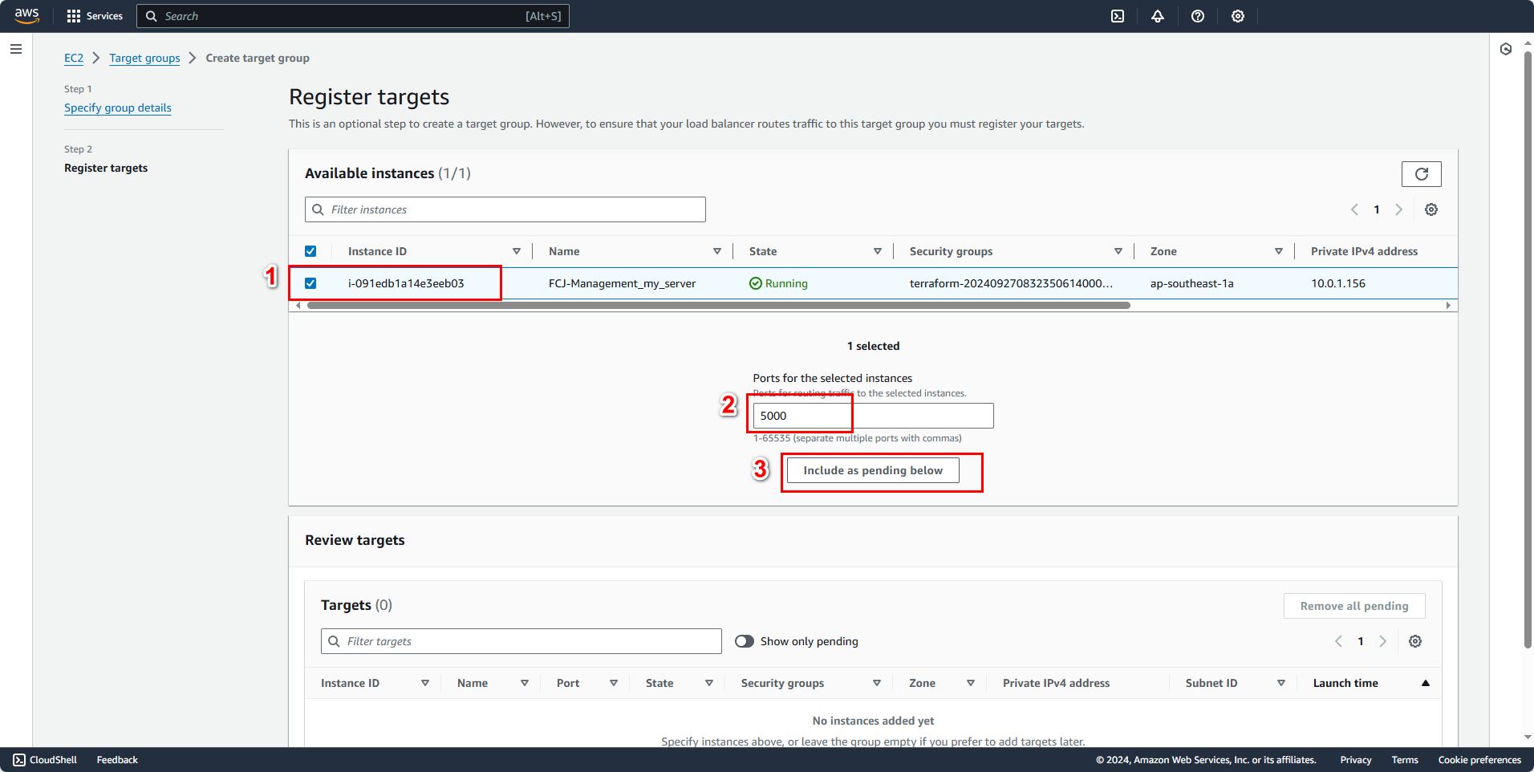Refresh the Available instances list

[1421, 173]
